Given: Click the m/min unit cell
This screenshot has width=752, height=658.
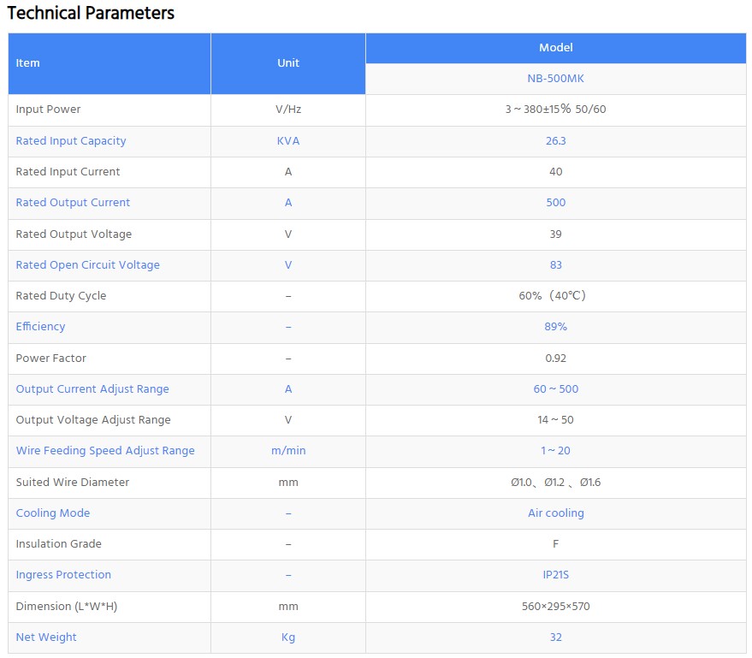Looking at the screenshot, I should [x=288, y=451].
